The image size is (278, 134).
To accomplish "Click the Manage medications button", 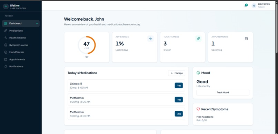I will pos(177,73).
